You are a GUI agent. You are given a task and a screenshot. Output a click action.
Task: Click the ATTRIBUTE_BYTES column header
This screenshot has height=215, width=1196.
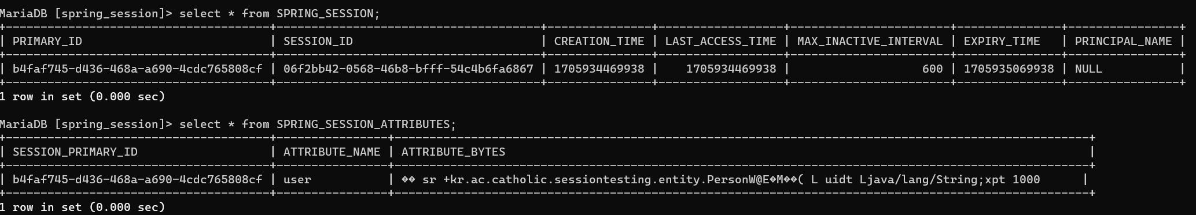(453, 152)
